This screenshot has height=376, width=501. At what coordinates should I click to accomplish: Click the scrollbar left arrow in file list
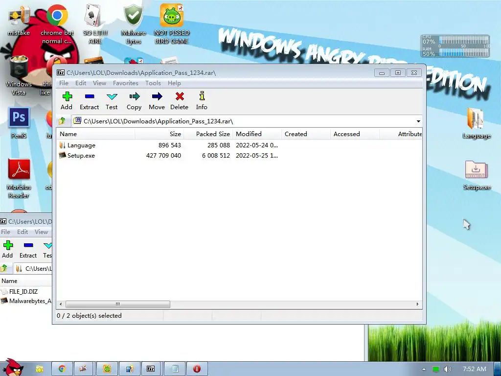61,304
